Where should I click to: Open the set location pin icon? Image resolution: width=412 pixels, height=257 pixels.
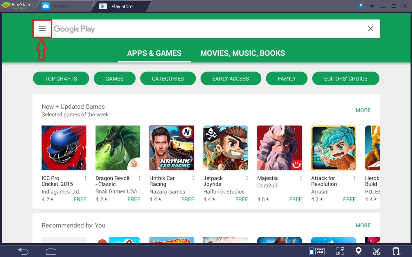pyautogui.click(x=359, y=251)
